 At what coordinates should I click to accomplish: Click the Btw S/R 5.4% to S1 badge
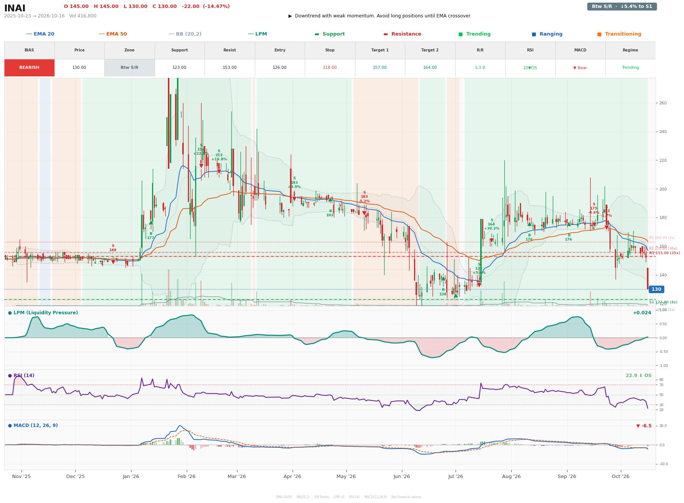click(622, 6)
